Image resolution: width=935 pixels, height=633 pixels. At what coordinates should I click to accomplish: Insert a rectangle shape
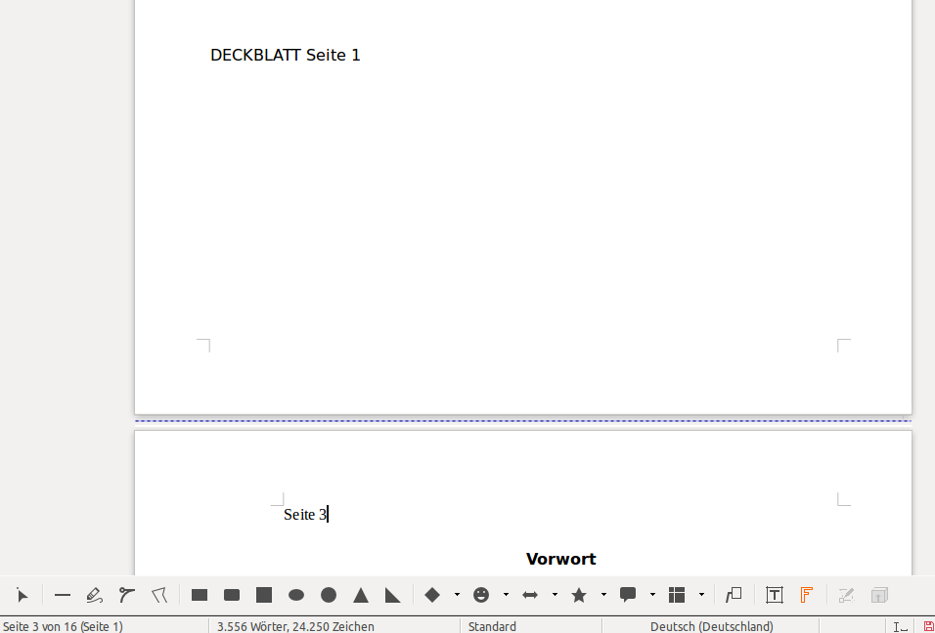click(x=200, y=595)
